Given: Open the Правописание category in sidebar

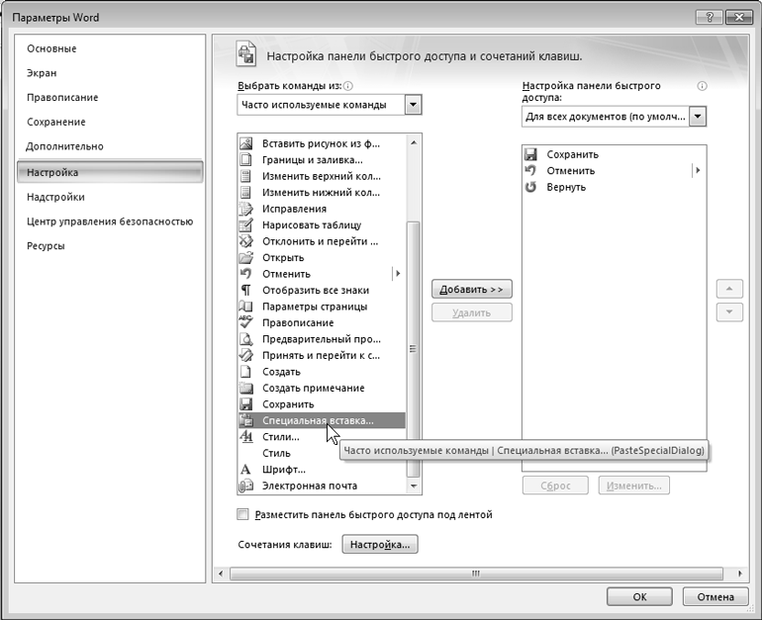Looking at the screenshot, I should click(62, 97).
